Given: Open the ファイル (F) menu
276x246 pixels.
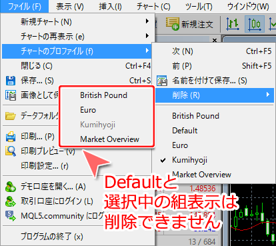Looking at the screenshot, I should (24, 6).
